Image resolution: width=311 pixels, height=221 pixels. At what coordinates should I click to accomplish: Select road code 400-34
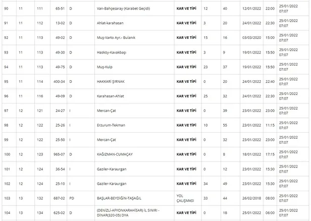click(60, 81)
